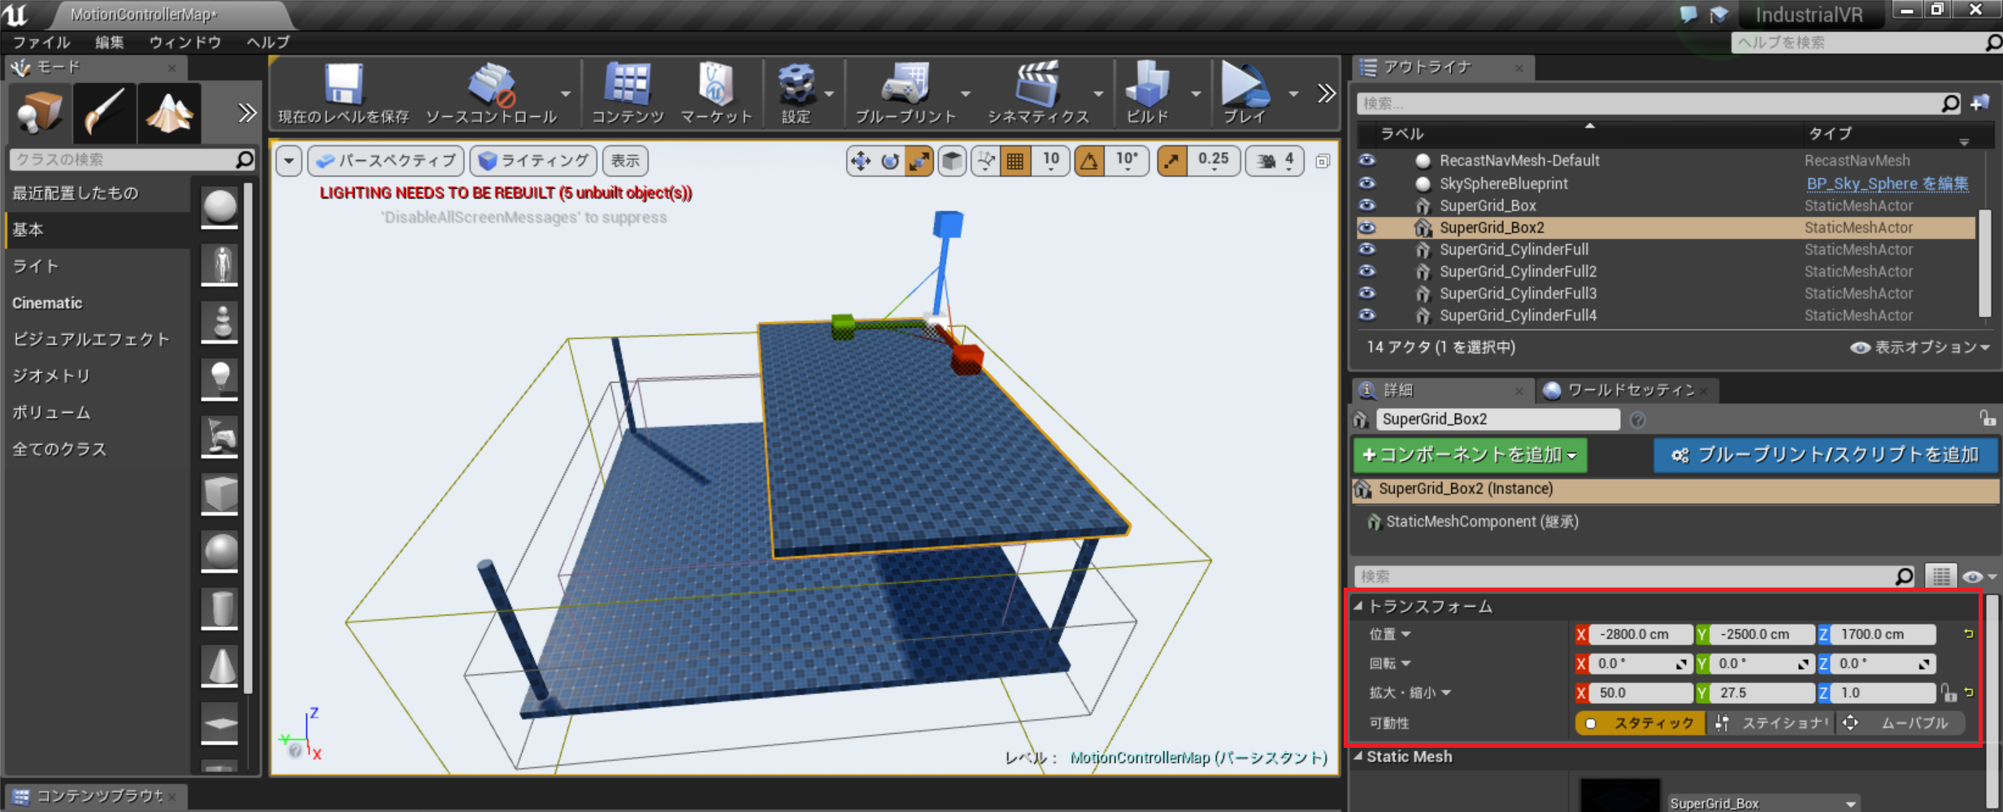Screen dimensions: 2003x812
Task: Set mobility to Static
Action: click(x=1640, y=723)
